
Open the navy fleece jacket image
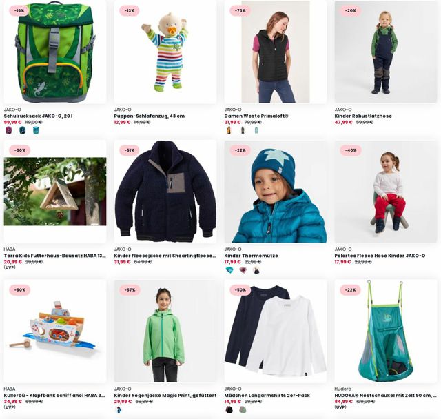(165, 192)
